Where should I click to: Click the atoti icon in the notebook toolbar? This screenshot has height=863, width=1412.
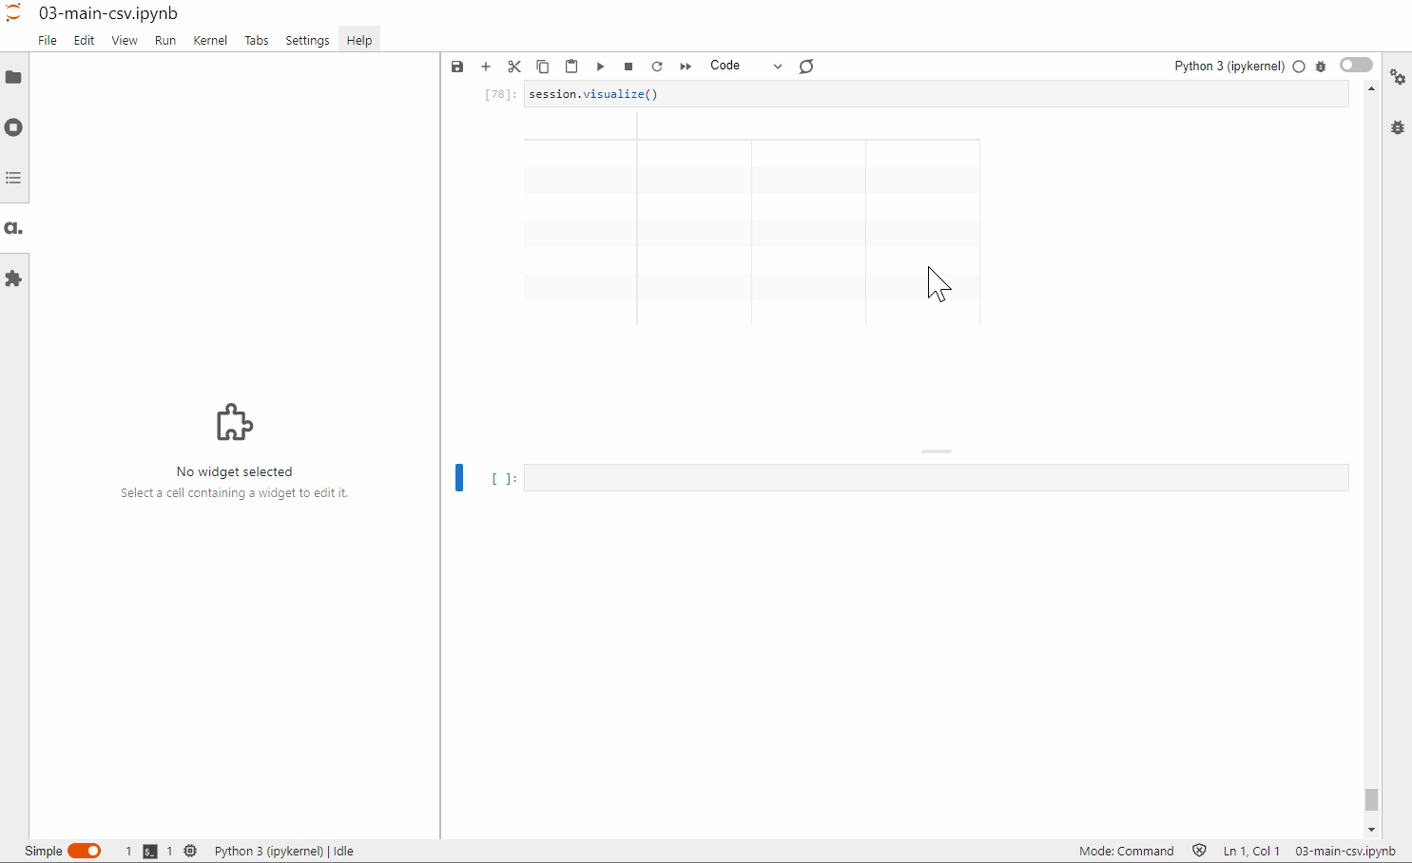[x=806, y=67]
